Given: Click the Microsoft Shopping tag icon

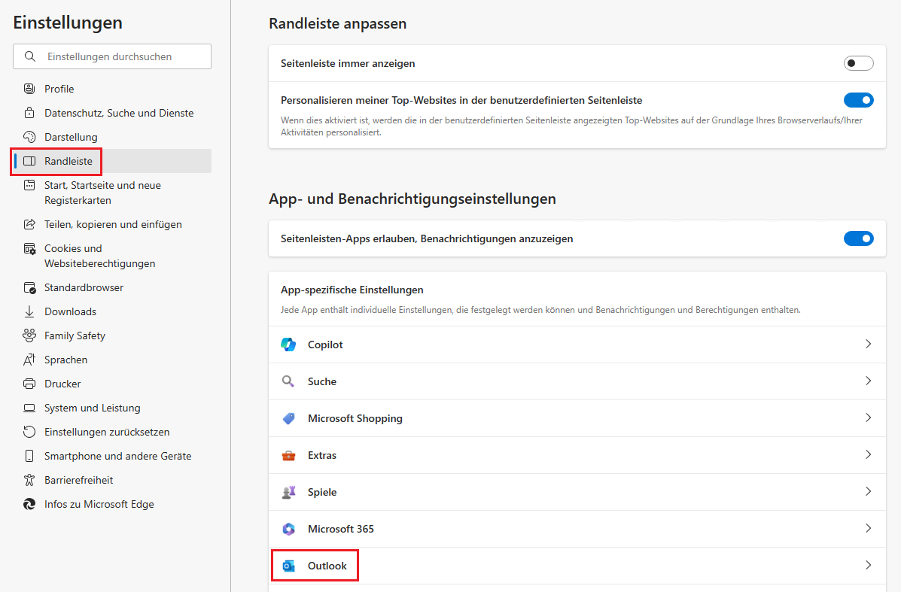Looking at the screenshot, I should (x=288, y=418).
